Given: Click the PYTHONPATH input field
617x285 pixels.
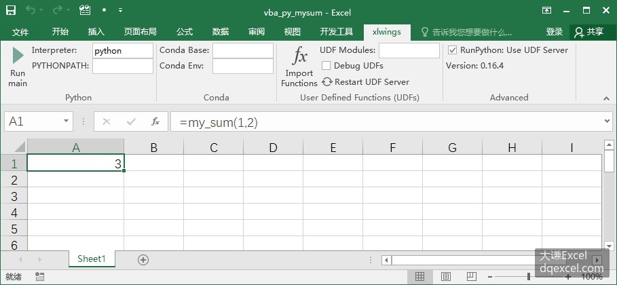Looking at the screenshot, I should (123, 66).
